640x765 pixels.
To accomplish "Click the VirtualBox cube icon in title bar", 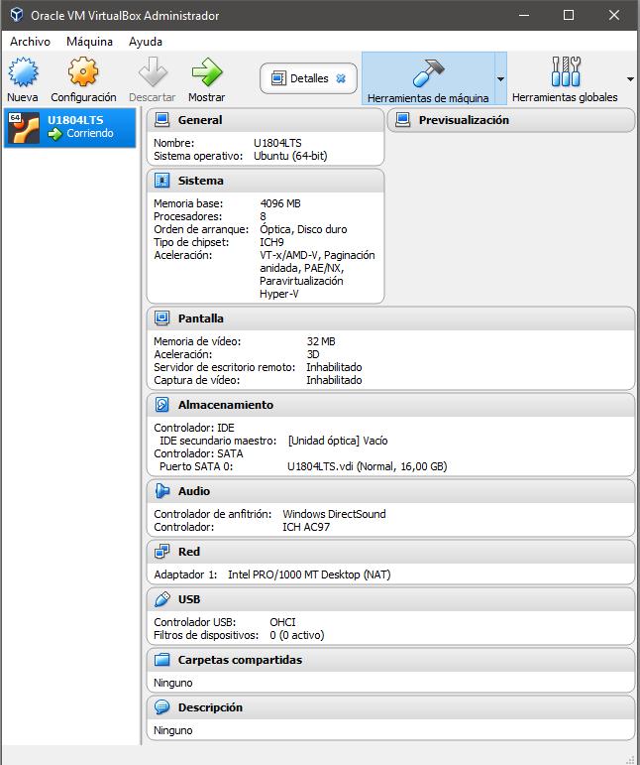I will pyautogui.click(x=17, y=15).
